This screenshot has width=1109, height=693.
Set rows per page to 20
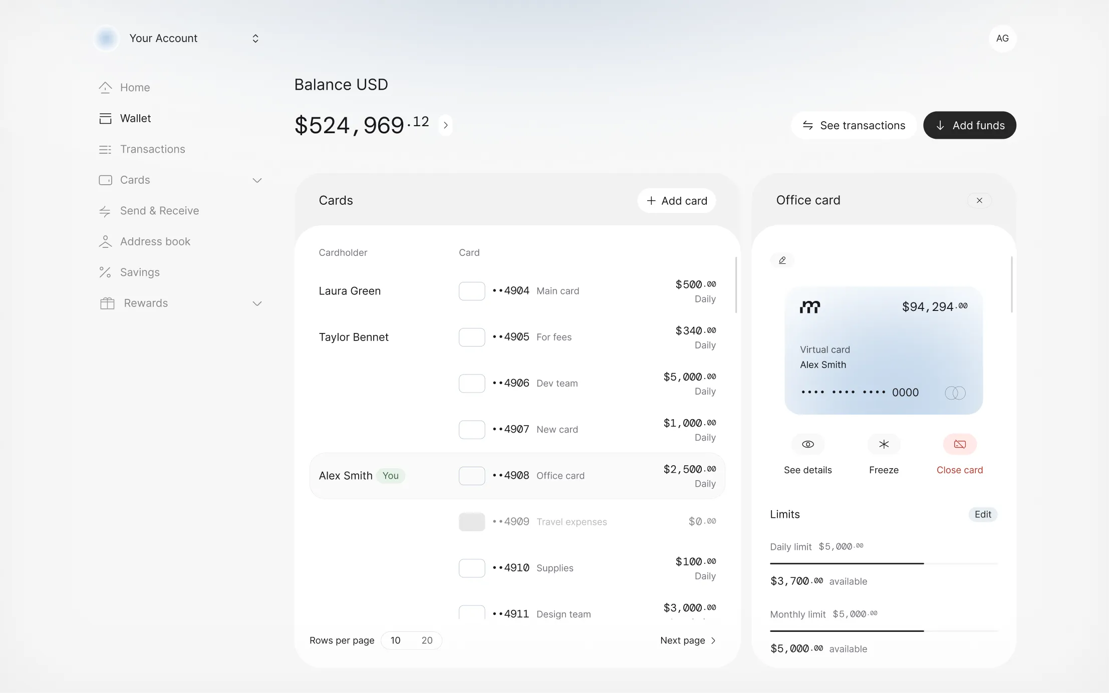click(x=427, y=640)
